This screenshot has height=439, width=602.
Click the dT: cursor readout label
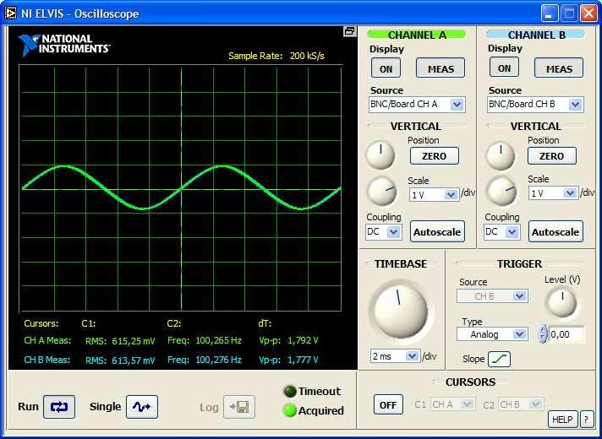click(x=265, y=323)
